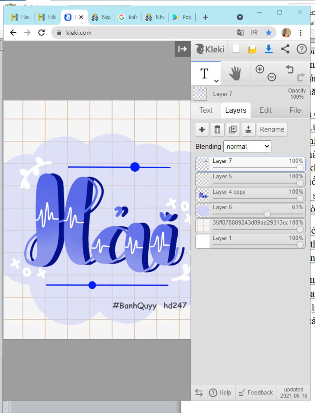Click the Layer 6 thumbnail

[x=203, y=211]
